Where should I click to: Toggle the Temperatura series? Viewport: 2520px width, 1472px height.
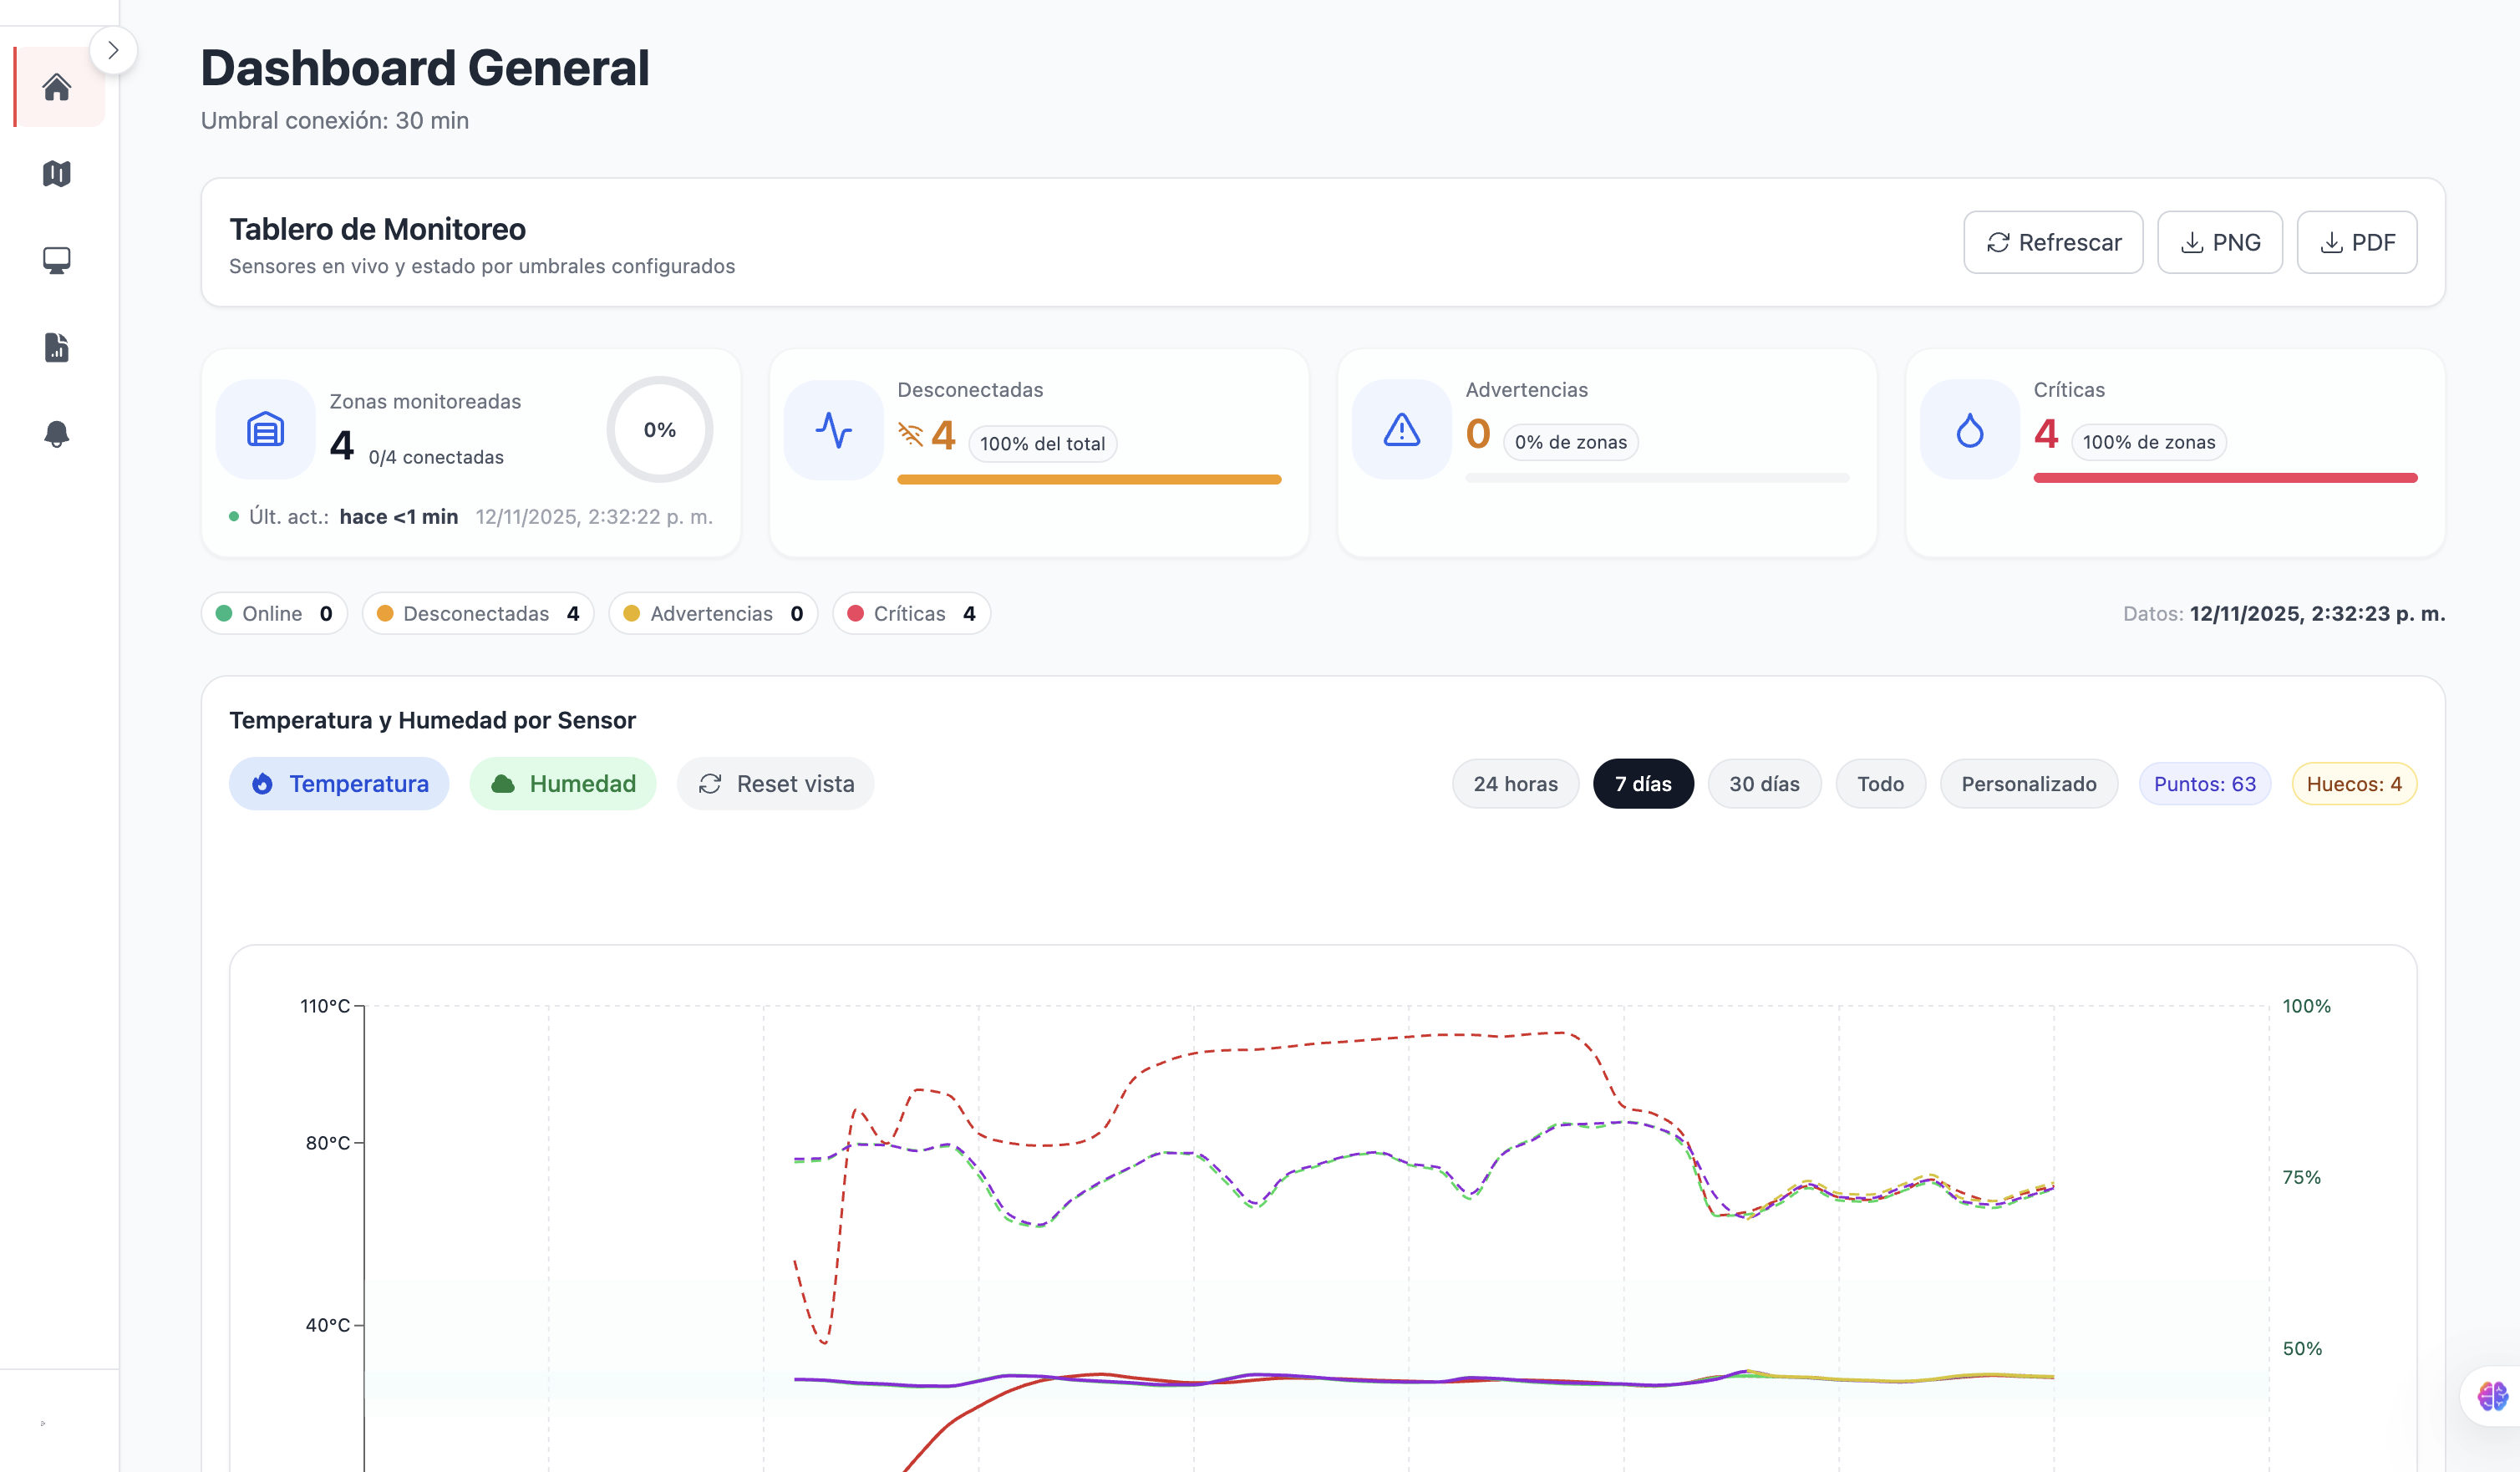pos(339,784)
